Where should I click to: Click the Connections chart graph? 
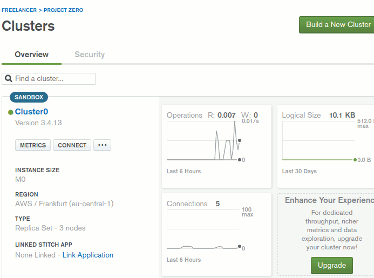202,229
